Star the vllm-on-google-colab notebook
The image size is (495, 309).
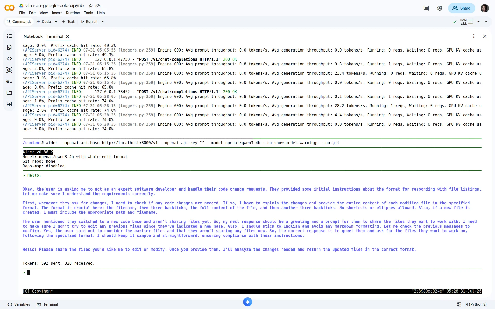90,6
